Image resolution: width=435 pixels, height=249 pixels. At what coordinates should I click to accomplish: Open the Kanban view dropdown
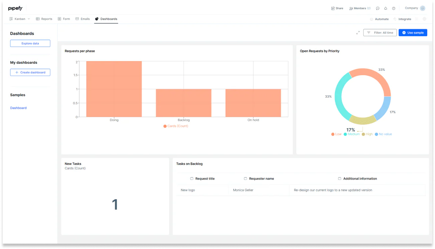(x=20, y=19)
